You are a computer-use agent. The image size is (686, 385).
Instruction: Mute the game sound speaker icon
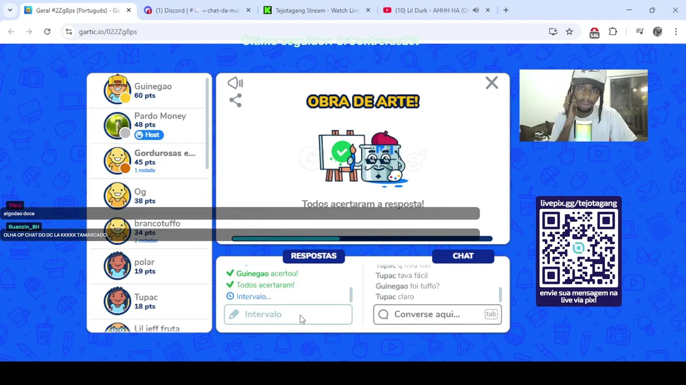coord(235,83)
